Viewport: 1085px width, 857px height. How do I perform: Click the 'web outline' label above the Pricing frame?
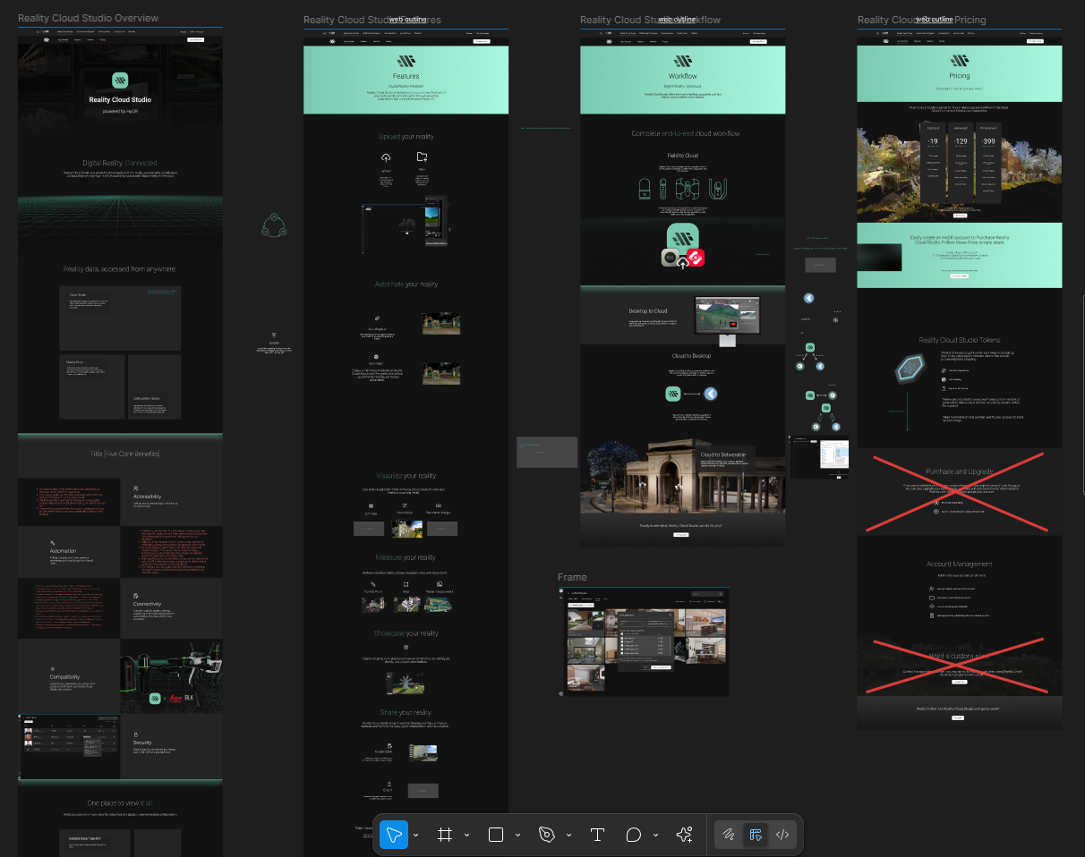click(935, 19)
